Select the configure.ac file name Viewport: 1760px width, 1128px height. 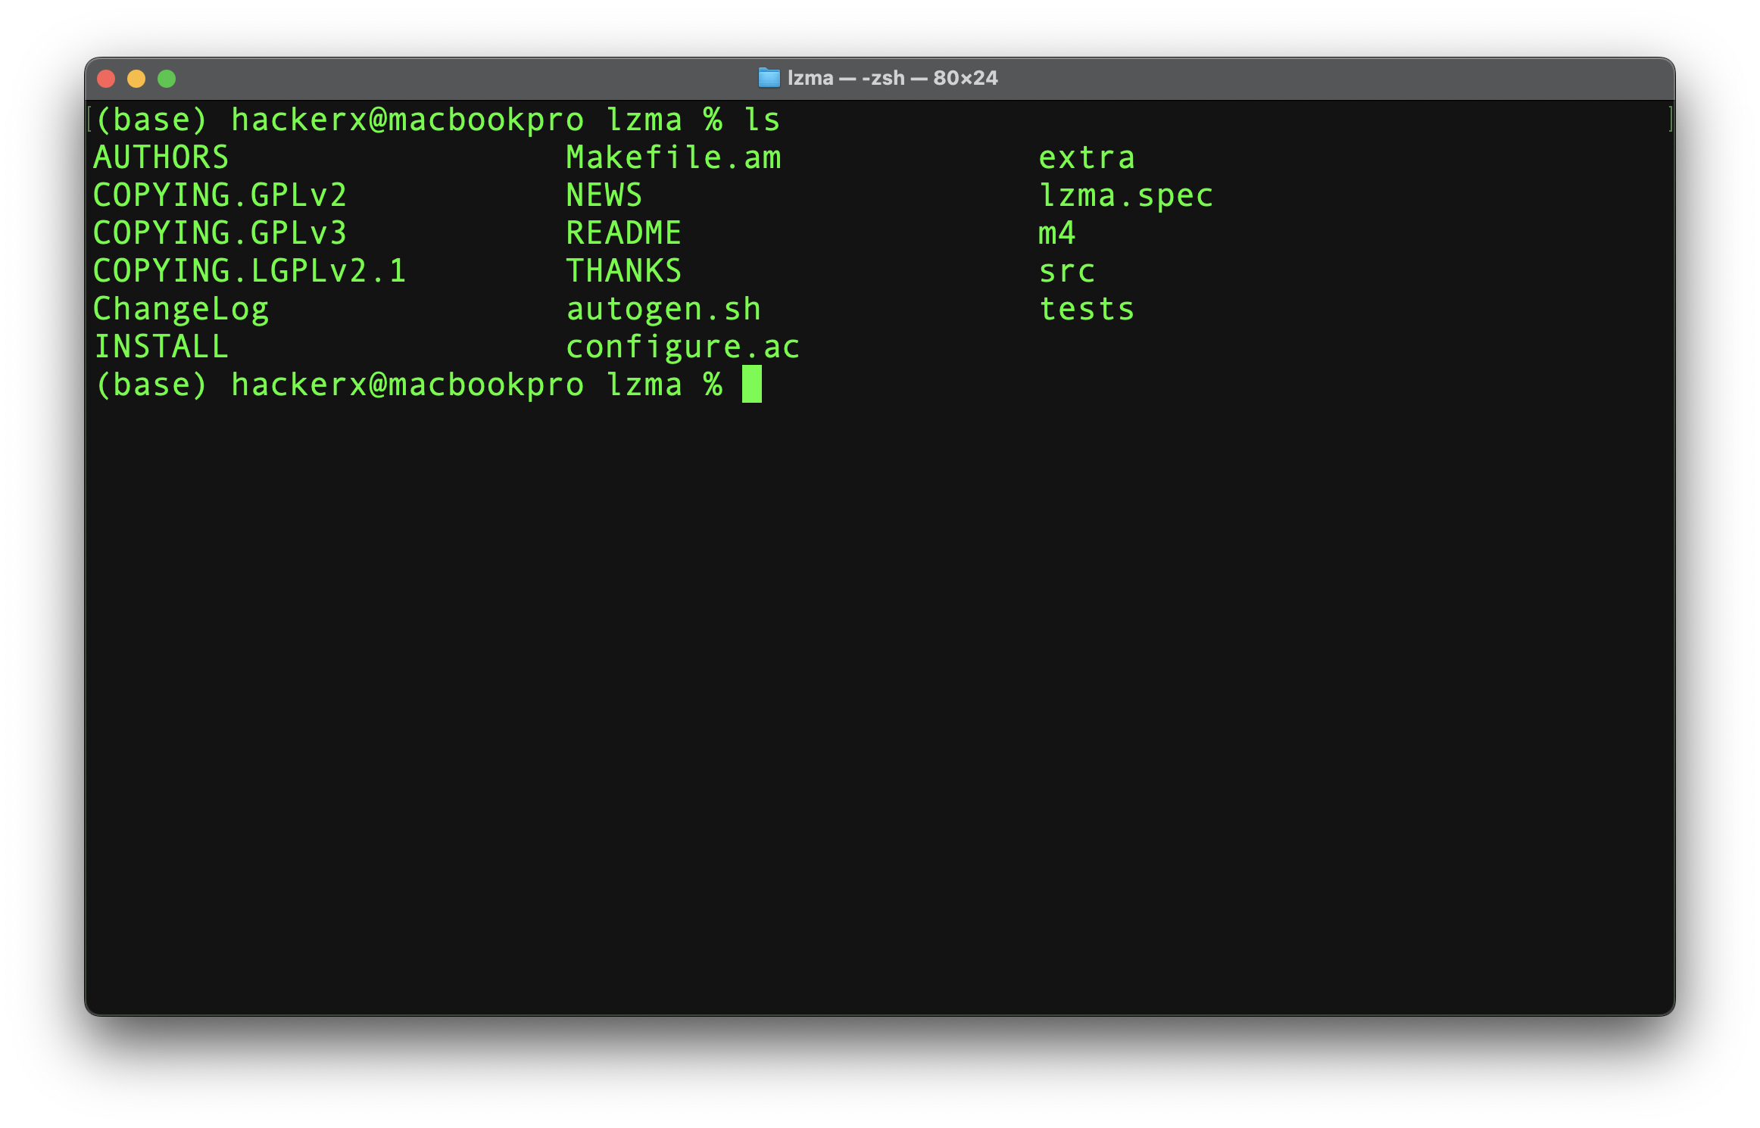683,348
